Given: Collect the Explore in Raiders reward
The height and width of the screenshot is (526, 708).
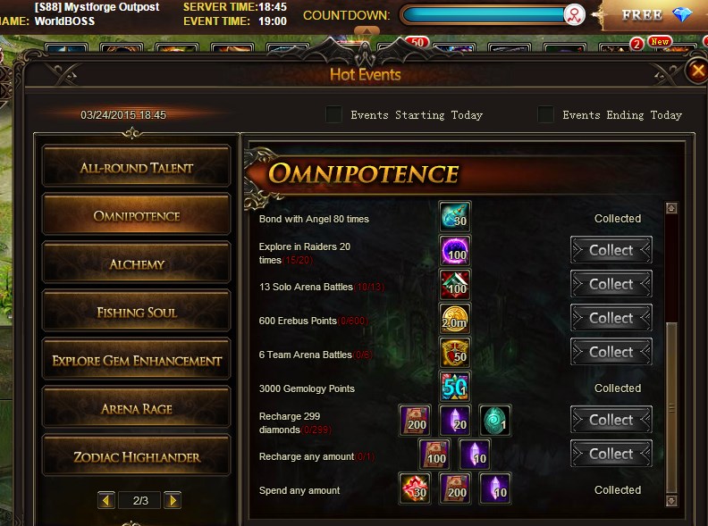Looking at the screenshot, I should [x=611, y=250].
